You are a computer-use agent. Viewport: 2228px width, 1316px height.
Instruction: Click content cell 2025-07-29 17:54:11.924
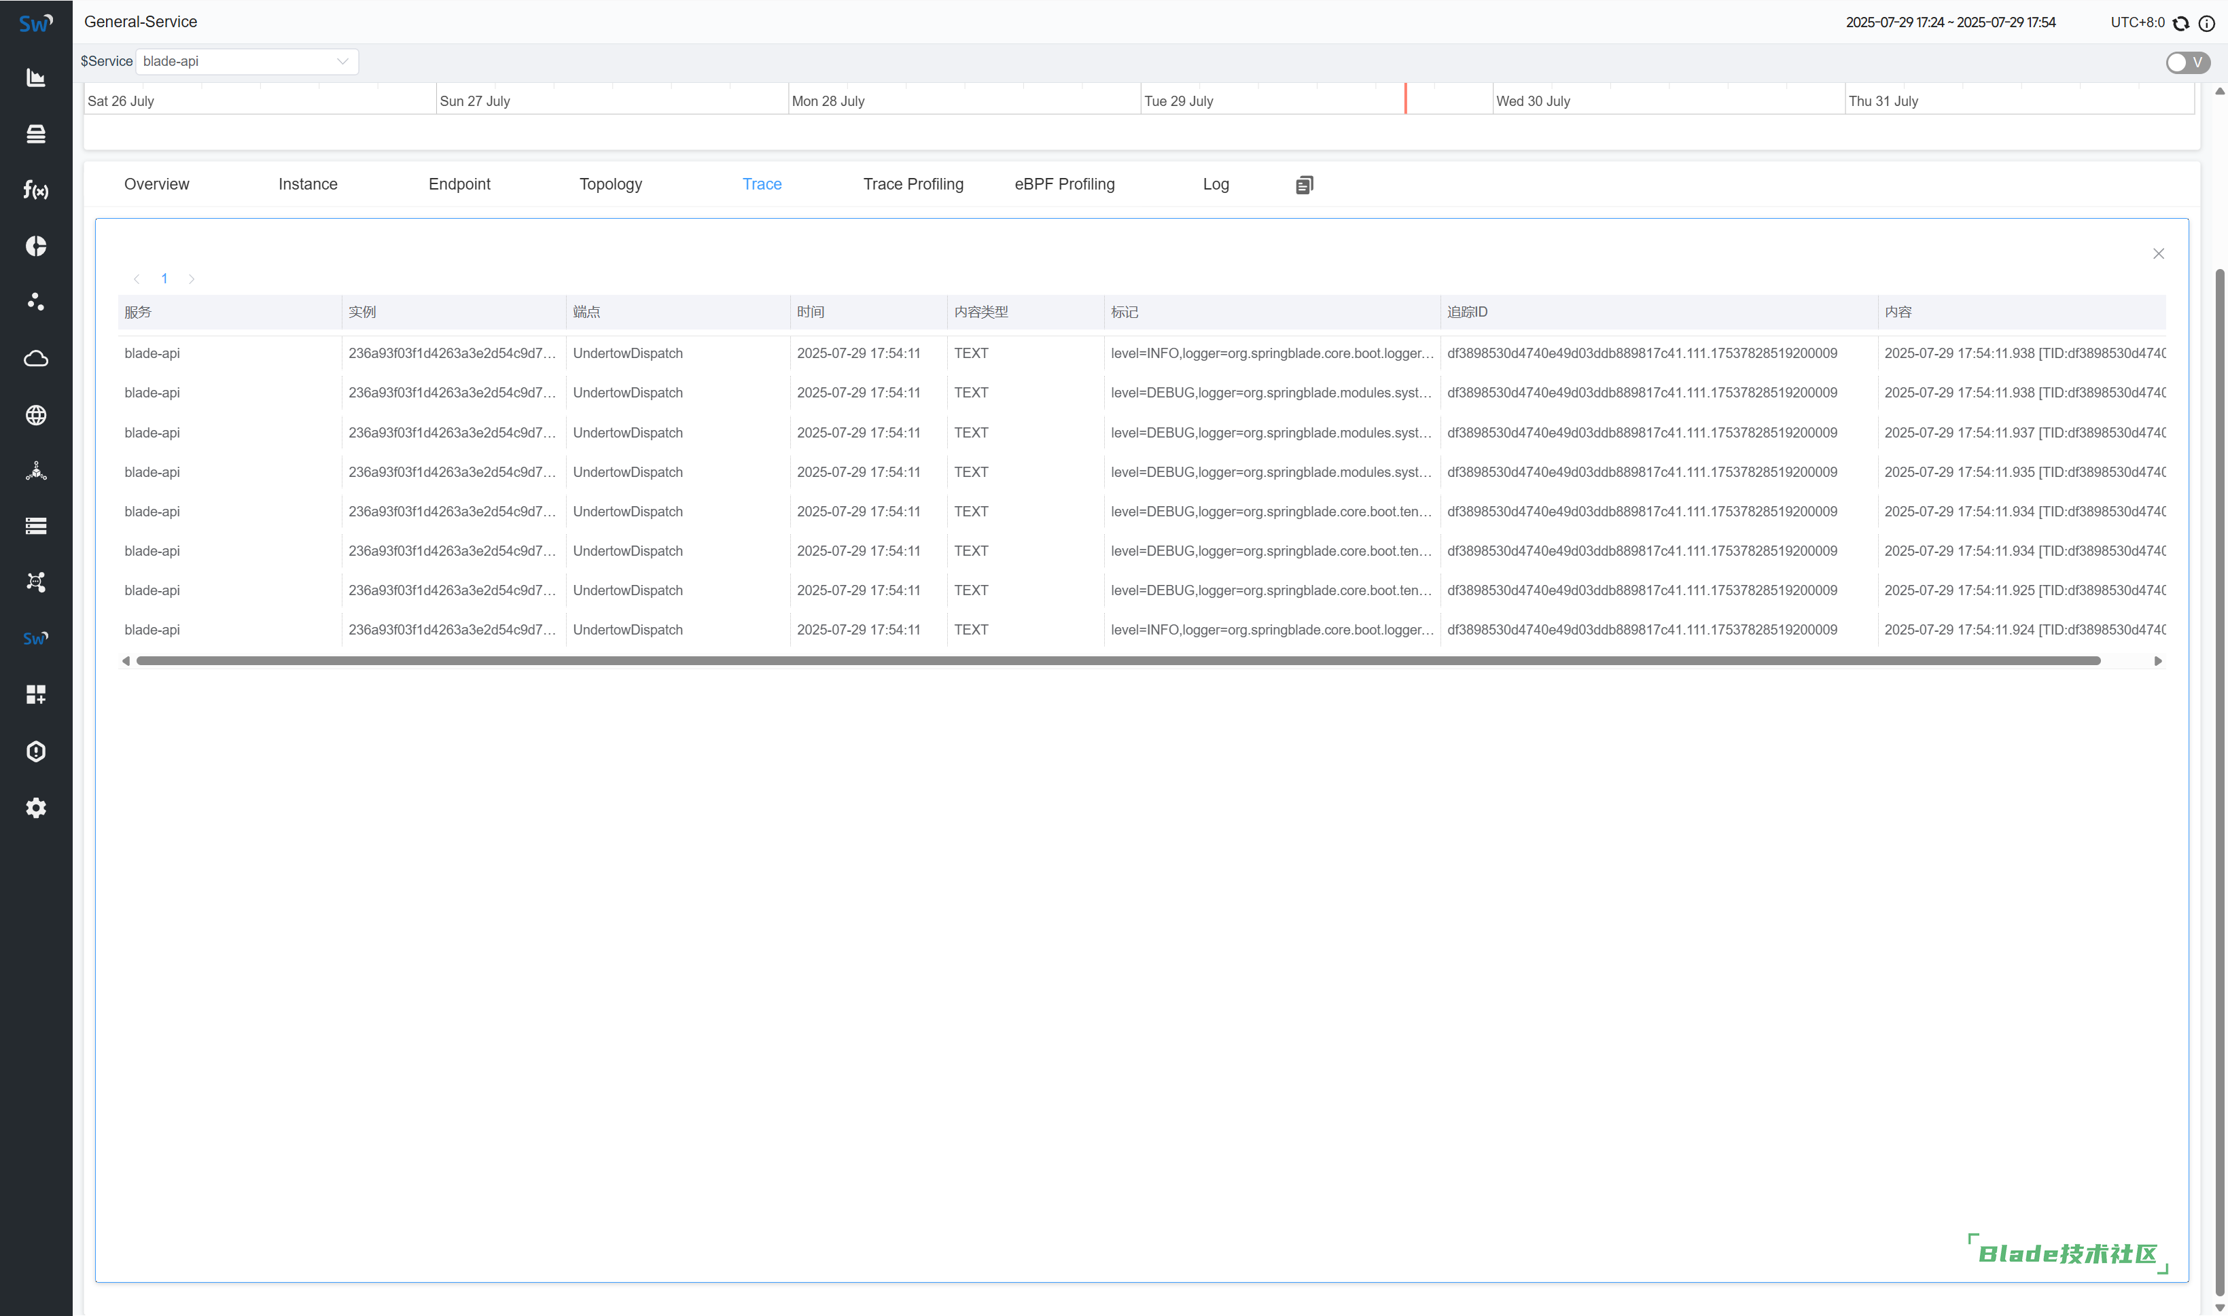pyautogui.click(x=2025, y=630)
